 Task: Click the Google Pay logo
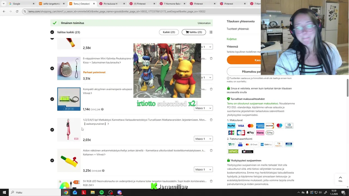[x=270, y=133]
